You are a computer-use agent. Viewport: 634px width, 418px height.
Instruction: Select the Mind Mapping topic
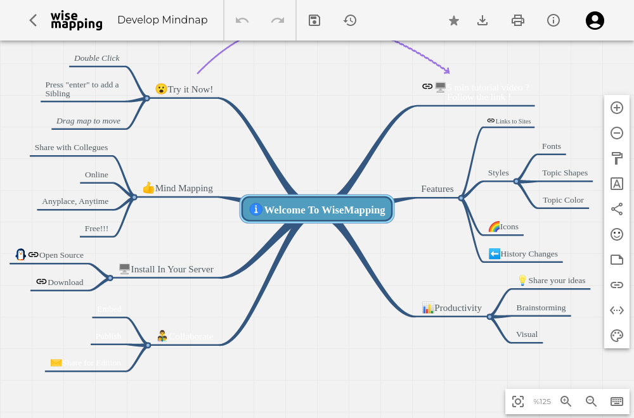(184, 188)
